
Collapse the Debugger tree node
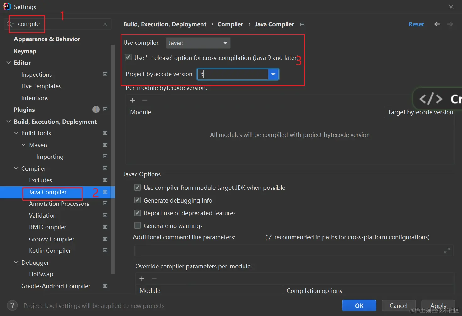pyautogui.click(x=16, y=262)
